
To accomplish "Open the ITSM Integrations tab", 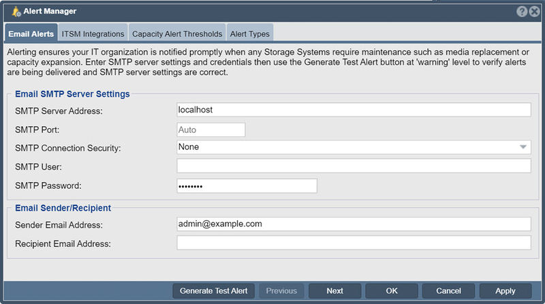I will 93,33.
